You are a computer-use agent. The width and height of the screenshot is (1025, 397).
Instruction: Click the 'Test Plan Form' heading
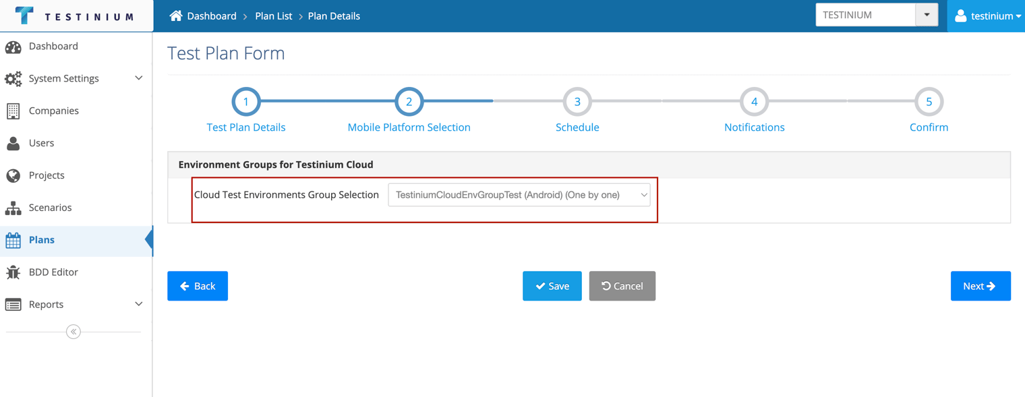pos(226,53)
